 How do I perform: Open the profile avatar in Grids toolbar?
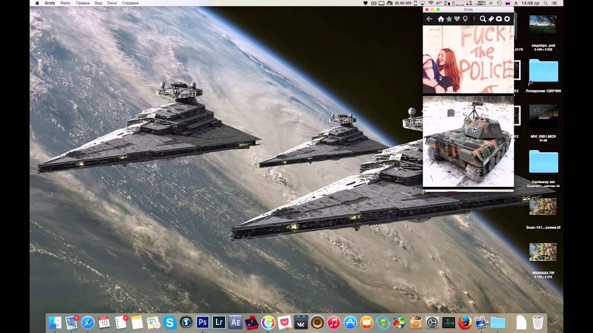[473, 19]
